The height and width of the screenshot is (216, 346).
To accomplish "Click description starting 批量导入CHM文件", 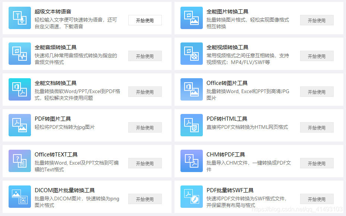I will tap(249, 166).
